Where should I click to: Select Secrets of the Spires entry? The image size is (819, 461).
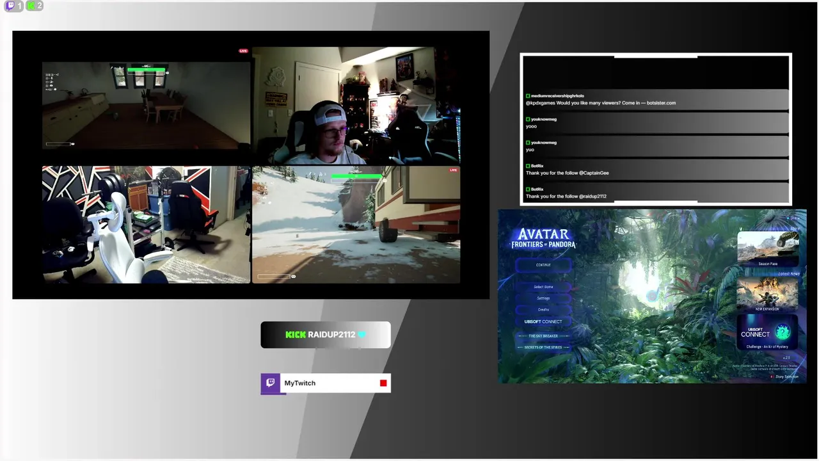(x=543, y=348)
